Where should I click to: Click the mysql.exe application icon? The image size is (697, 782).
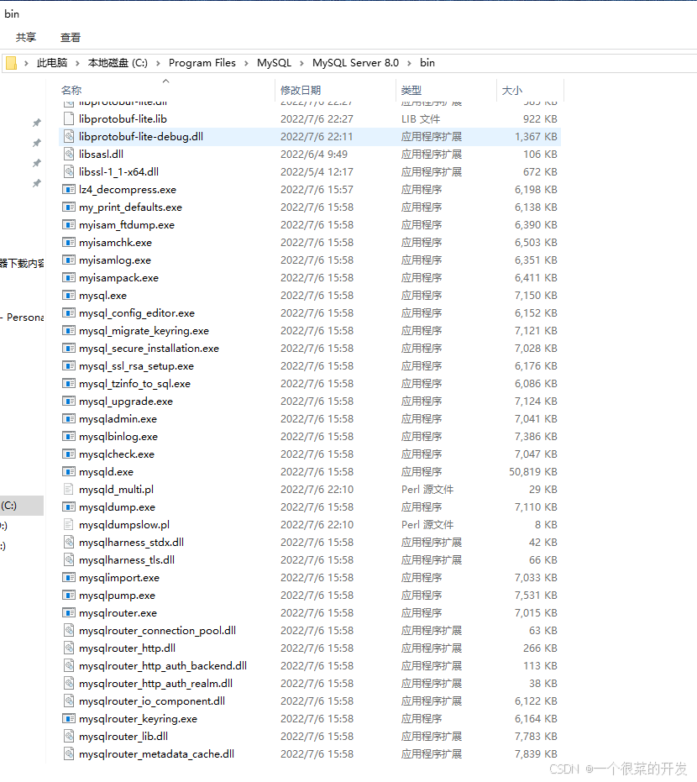(x=69, y=296)
